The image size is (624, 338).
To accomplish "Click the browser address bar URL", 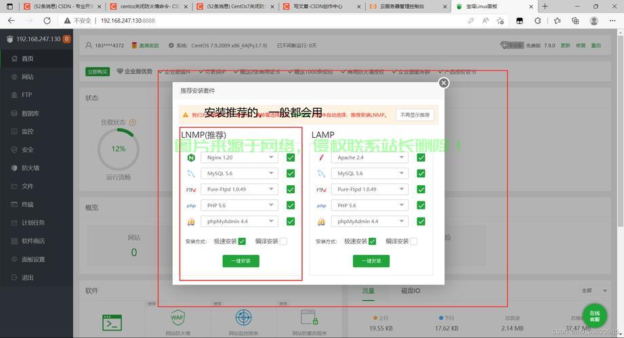I will pos(127,21).
